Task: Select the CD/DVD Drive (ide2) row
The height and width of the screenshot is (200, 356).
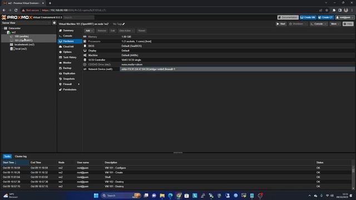Action: [219, 64]
